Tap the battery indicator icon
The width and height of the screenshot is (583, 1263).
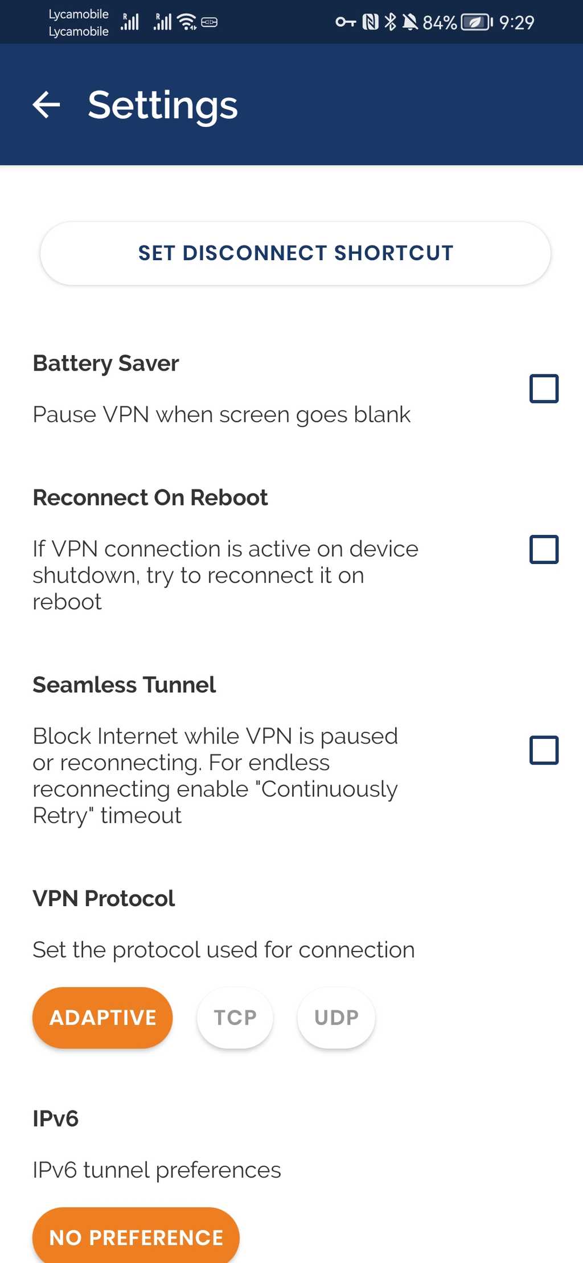pos(476,22)
